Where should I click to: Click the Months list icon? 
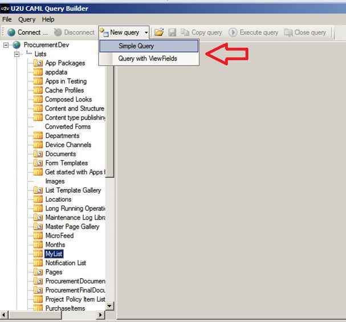(38, 244)
